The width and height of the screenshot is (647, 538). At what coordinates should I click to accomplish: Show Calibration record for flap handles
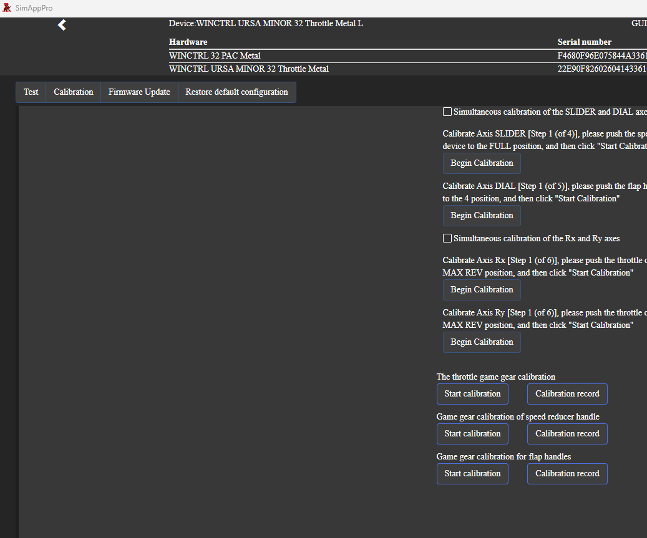(567, 473)
